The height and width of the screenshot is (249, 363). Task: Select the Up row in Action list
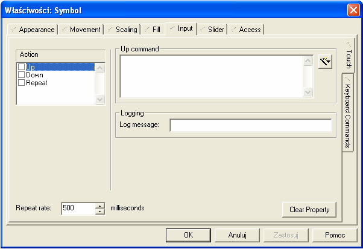click(x=56, y=67)
